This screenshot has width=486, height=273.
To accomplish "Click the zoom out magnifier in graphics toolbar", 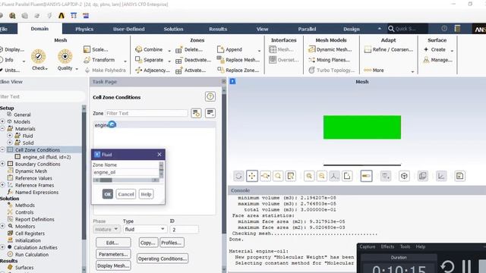I will pos(322,176).
